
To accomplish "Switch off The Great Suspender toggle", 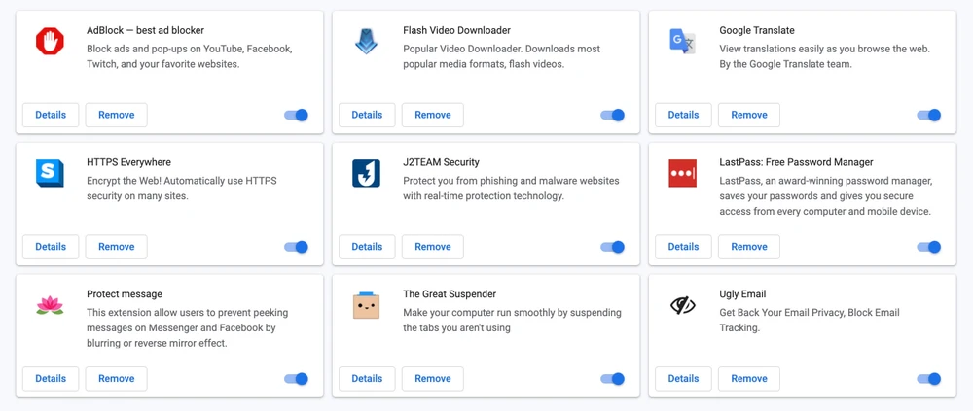I will coord(613,379).
